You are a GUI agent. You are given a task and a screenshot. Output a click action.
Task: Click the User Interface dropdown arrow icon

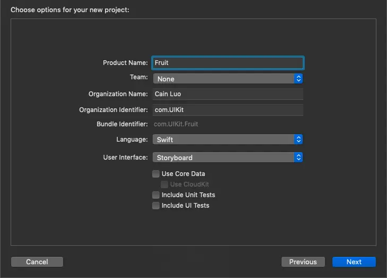pyautogui.click(x=298, y=157)
